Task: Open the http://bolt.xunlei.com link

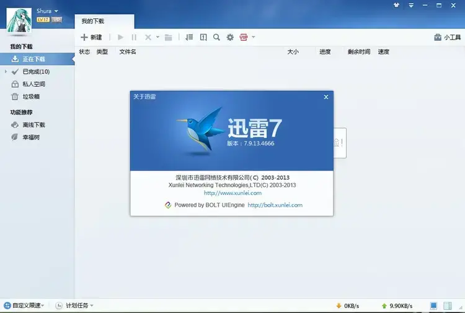Action: 275,205
